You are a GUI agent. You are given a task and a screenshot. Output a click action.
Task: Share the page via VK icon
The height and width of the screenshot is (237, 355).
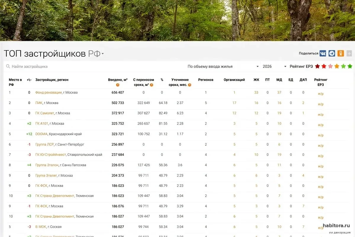323,53
